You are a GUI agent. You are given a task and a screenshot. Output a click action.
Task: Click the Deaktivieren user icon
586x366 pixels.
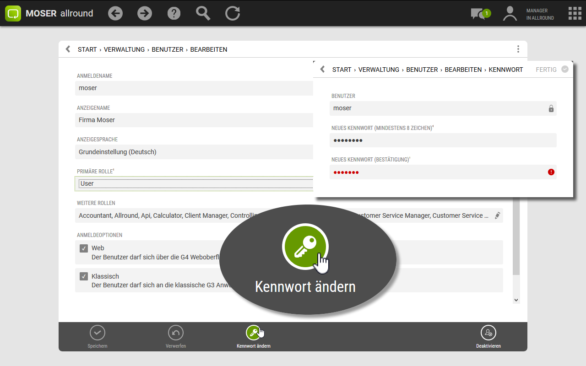pos(488,333)
